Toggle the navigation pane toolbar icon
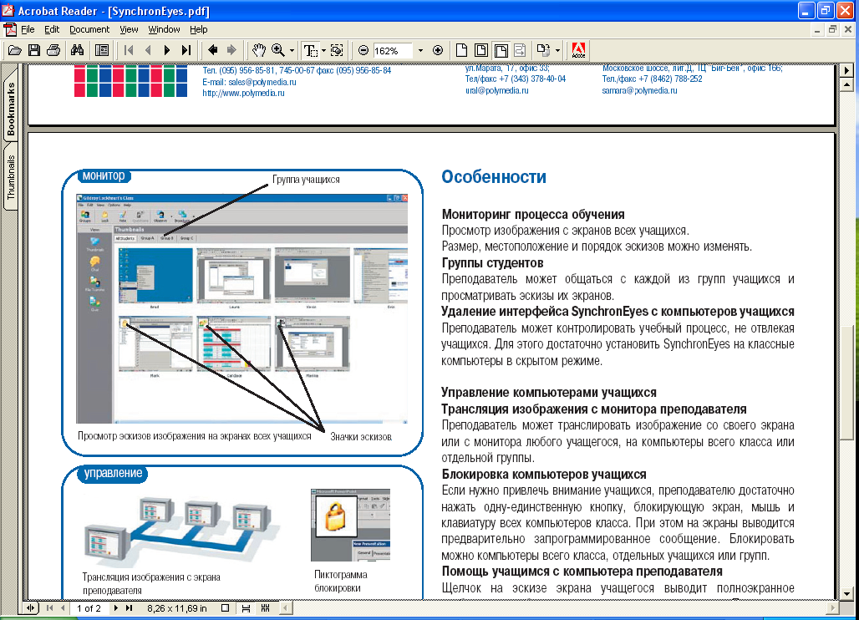The width and height of the screenshot is (859, 620). [102, 50]
